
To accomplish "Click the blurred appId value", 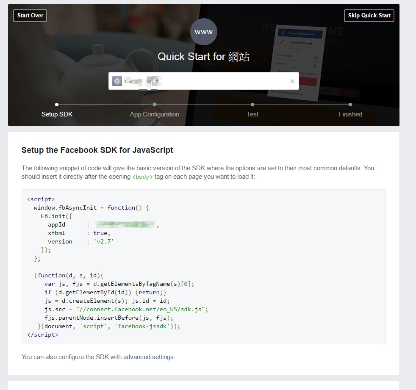I will 125,224.
